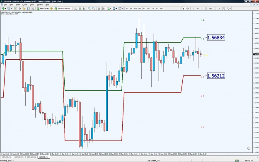Set timeframe to M15
Viewport: 259px width, 162px height.
point(136,8)
